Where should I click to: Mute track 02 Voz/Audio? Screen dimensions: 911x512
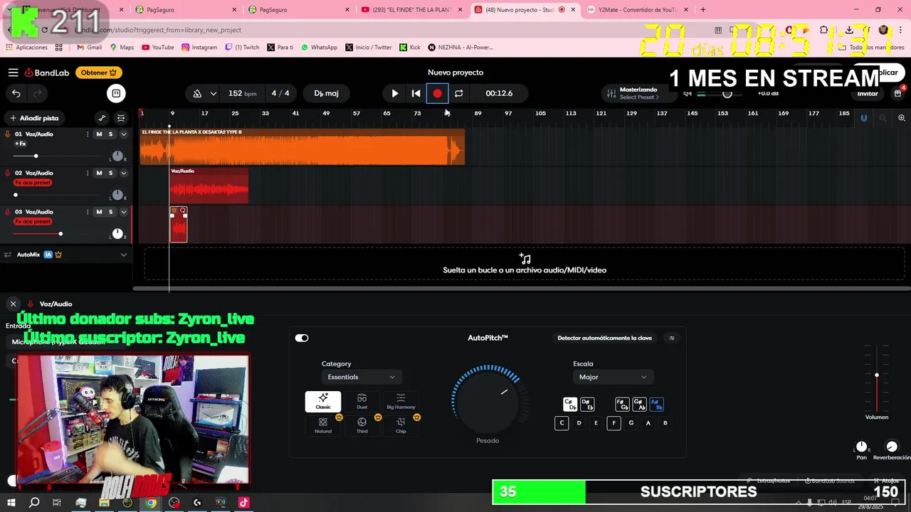[x=99, y=173]
